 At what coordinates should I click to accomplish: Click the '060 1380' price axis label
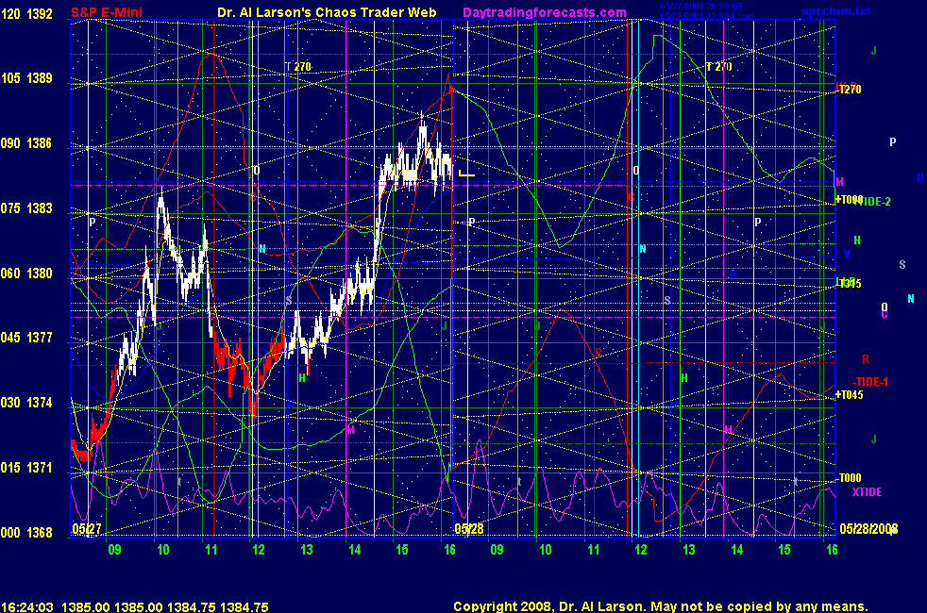tap(26, 273)
